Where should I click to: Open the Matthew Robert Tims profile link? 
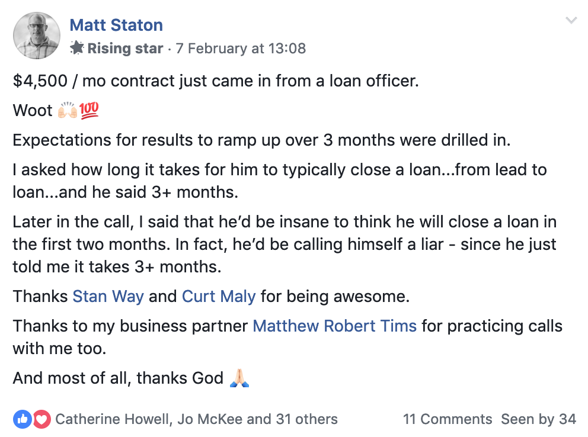tap(334, 326)
